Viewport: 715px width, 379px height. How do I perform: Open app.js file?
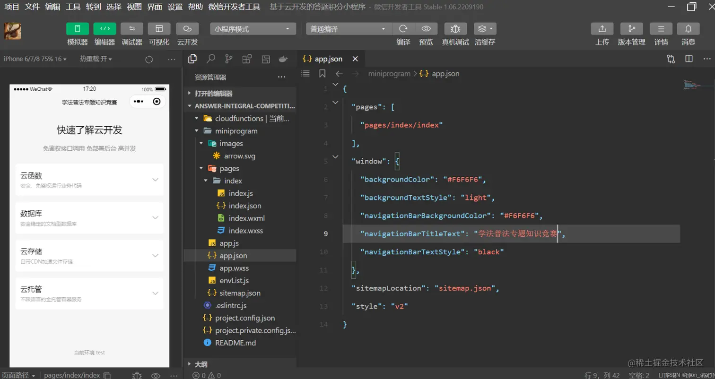point(240,243)
